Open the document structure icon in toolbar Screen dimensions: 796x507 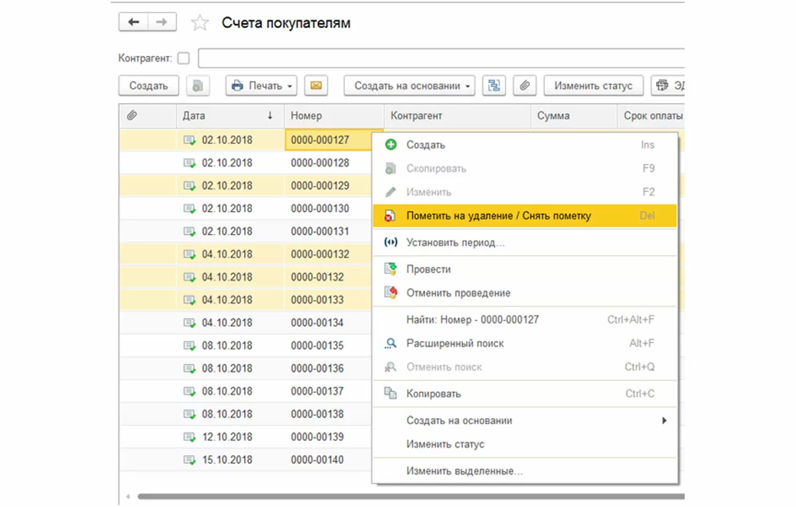[494, 86]
